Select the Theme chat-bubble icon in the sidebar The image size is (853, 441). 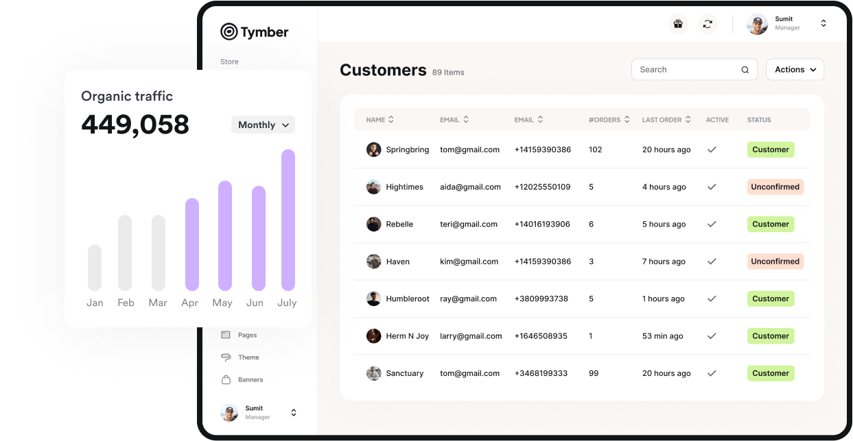click(226, 357)
